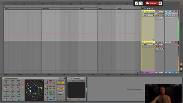Select the Master track header
The height and width of the screenshot is (103, 183).
click(148, 72)
